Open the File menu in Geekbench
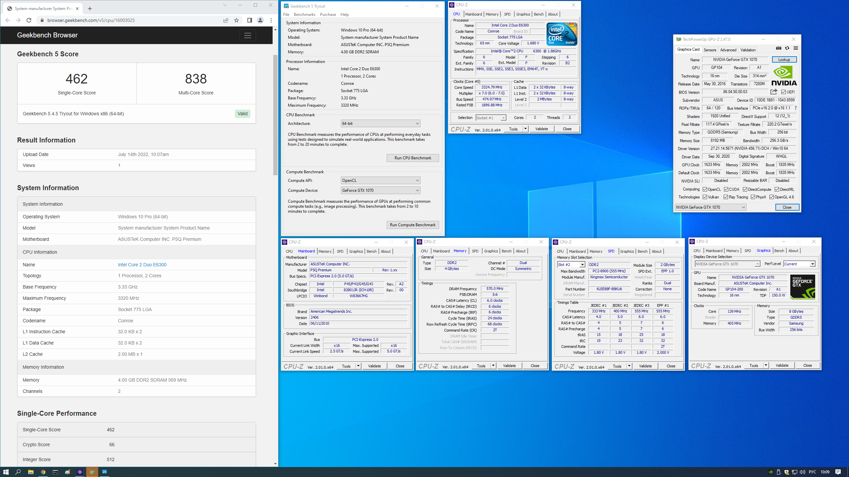 pyautogui.click(x=286, y=15)
